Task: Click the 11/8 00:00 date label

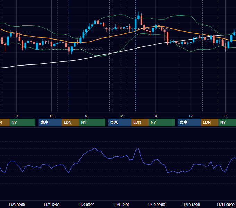Action: tap(17, 205)
